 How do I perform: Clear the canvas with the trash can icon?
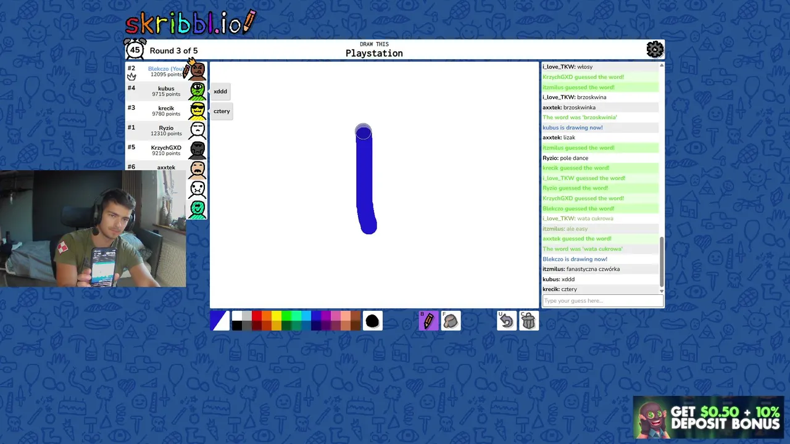[529, 321]
